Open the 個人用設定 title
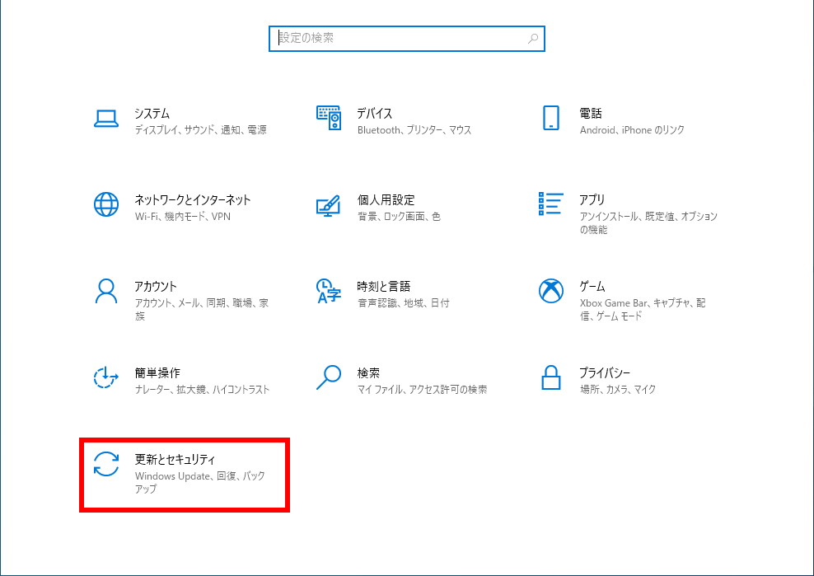 (386, 200)
